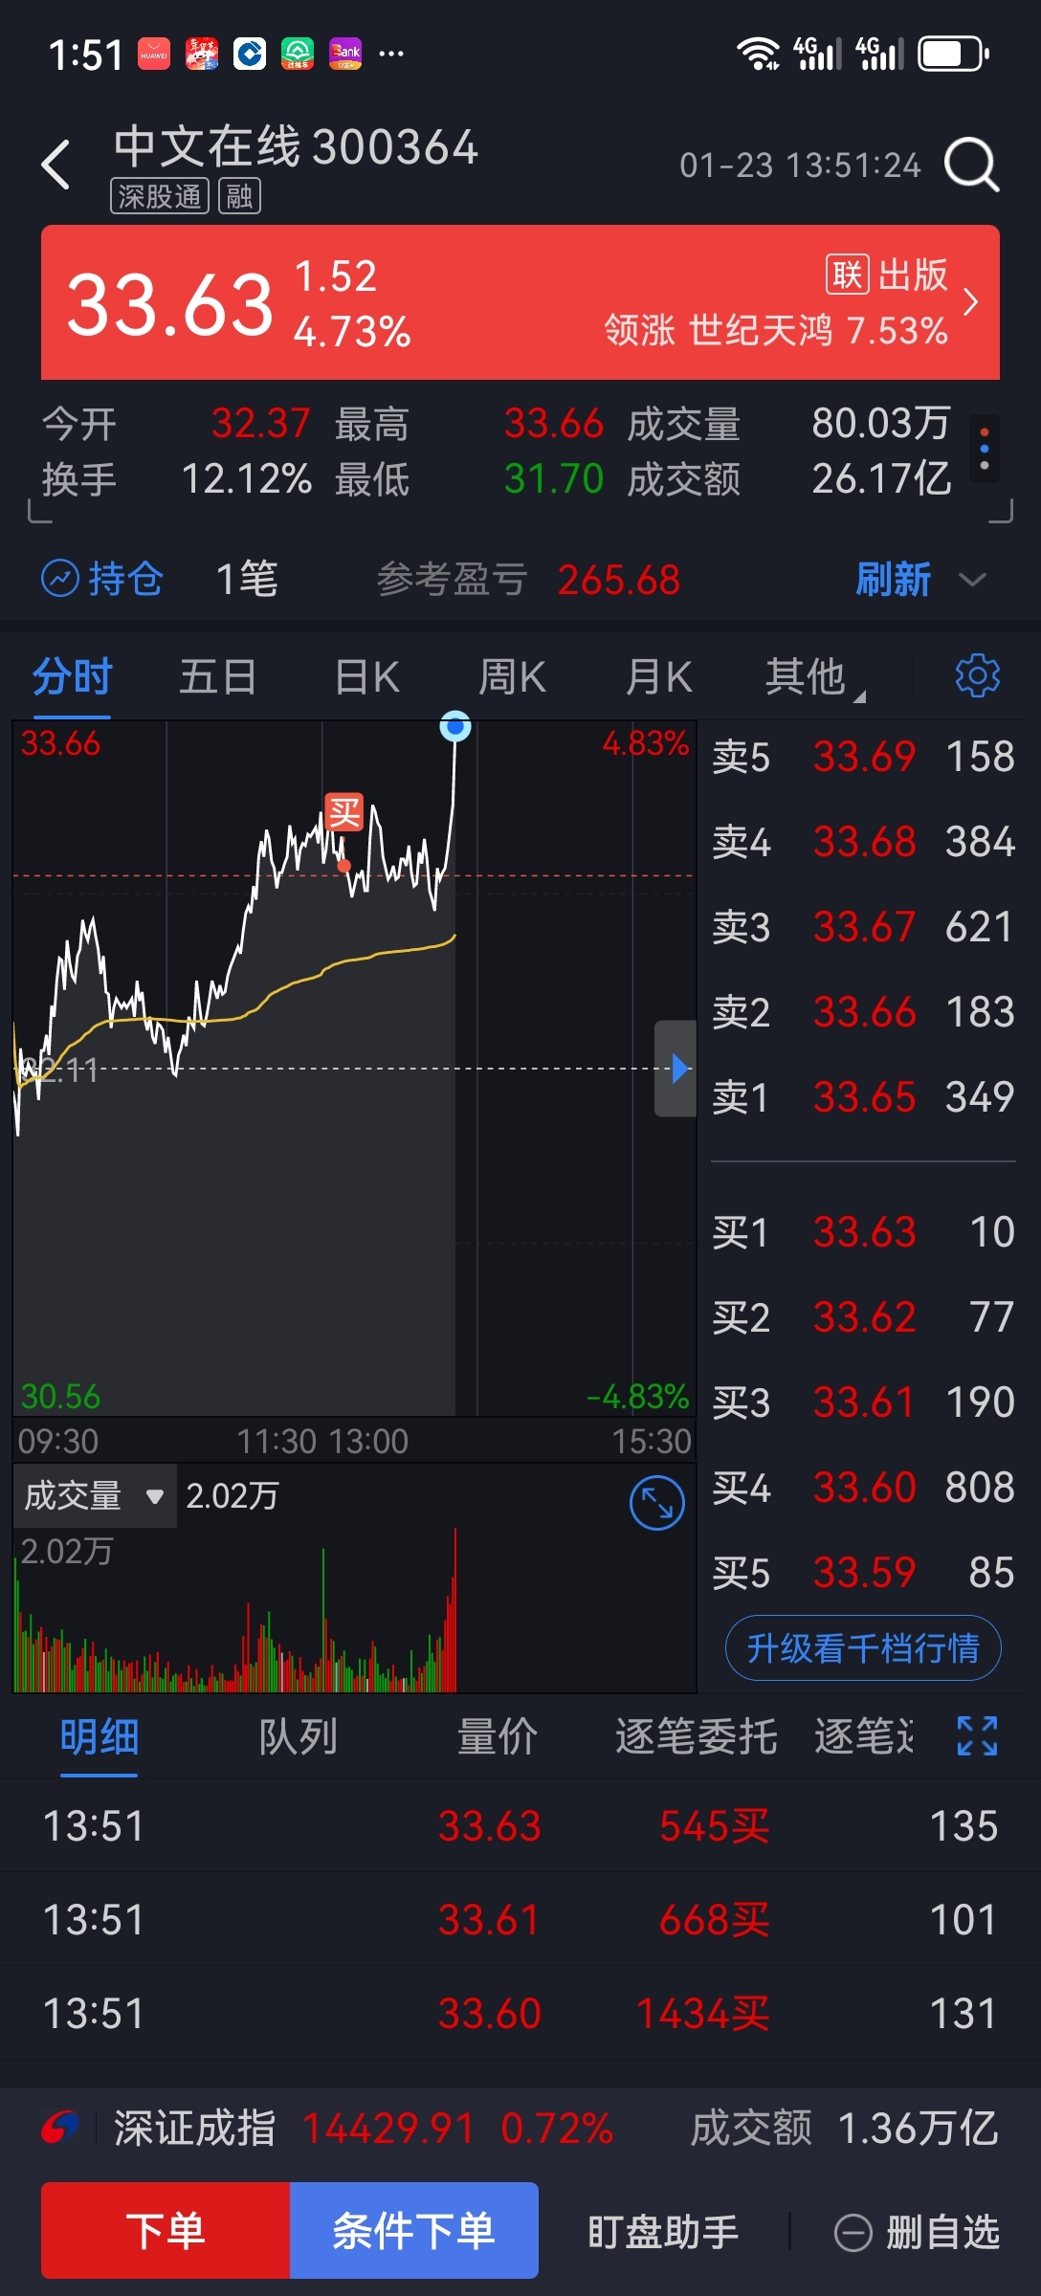Tap the 中文在线 300364 stock title
The height and width of the screenshot is (2296, 1041).
296,147
